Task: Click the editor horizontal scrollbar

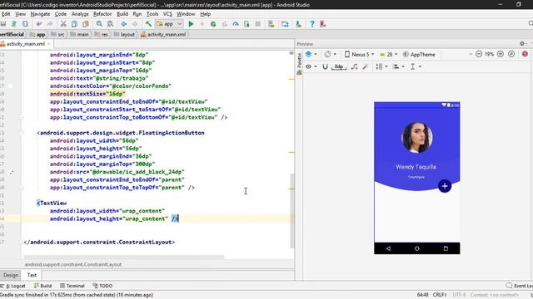Action: (x=124, y=257)
